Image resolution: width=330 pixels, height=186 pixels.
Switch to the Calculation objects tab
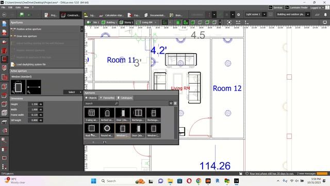pos(111,15)
